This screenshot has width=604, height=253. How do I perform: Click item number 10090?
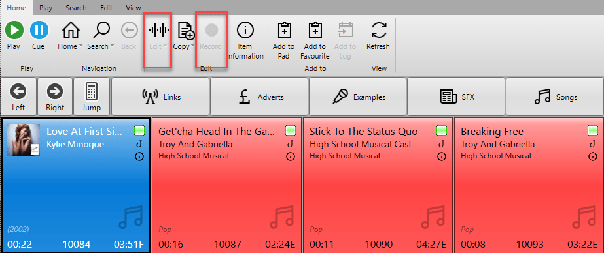pos(379,244)
